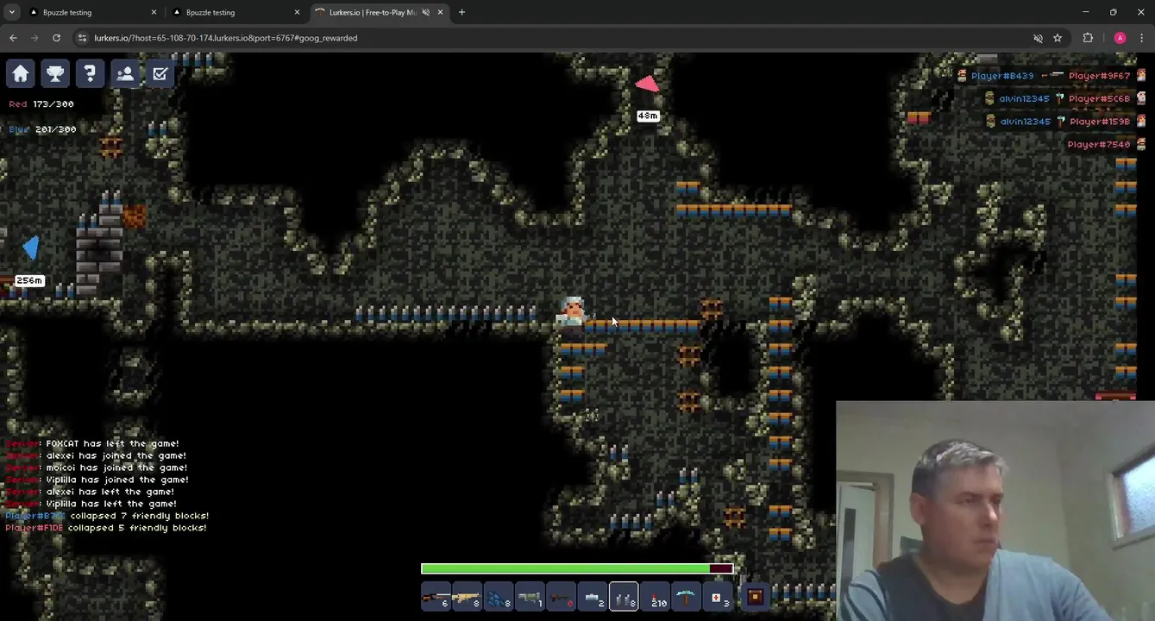
Task: Click the Blue 201/300 team score
Action: tap(42, 129)
